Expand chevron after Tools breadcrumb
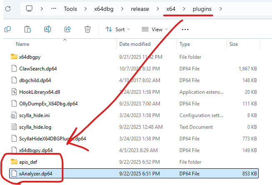This screenshot has height=185, width=272. point(86,9)
